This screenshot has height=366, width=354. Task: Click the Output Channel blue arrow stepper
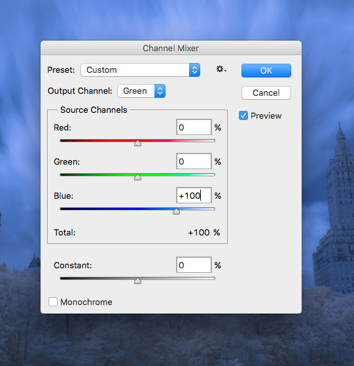click(x=160, y=91)
